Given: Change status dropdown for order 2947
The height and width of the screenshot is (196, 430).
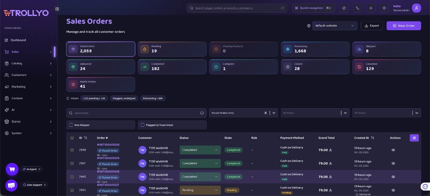Looking at the screenshot, I should click(x=200, y=163).
